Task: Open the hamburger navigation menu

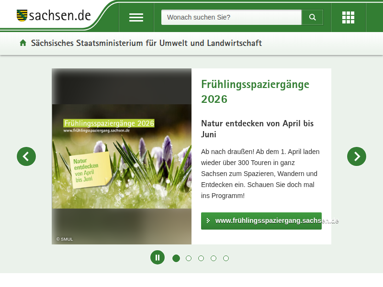Action: coord(136,17)
